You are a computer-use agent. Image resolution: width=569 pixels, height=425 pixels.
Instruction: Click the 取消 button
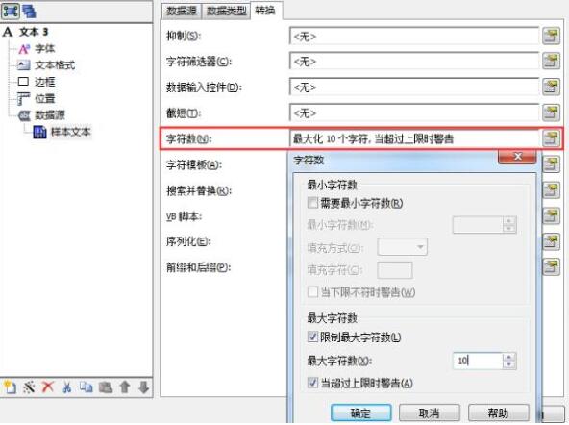point(430,413)
